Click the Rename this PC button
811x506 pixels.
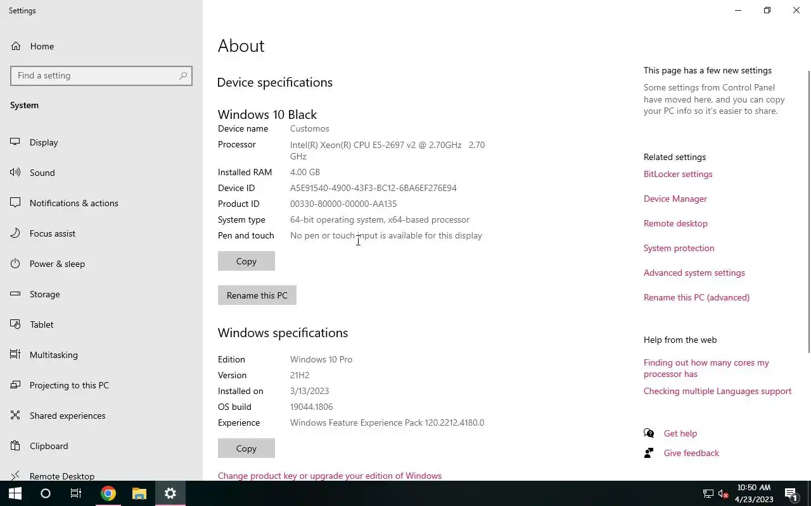coord(257,295)
